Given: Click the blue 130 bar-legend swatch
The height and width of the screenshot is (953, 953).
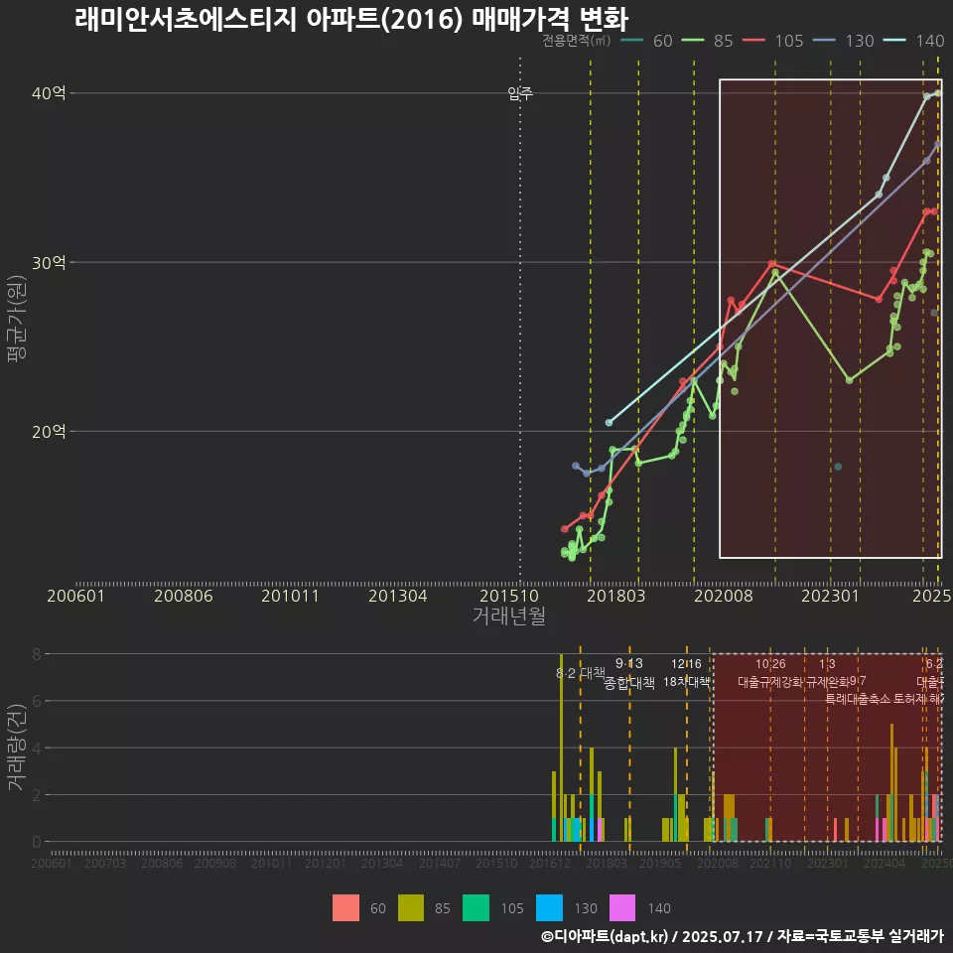Looking at the screenshot, I should coord(549,908).
